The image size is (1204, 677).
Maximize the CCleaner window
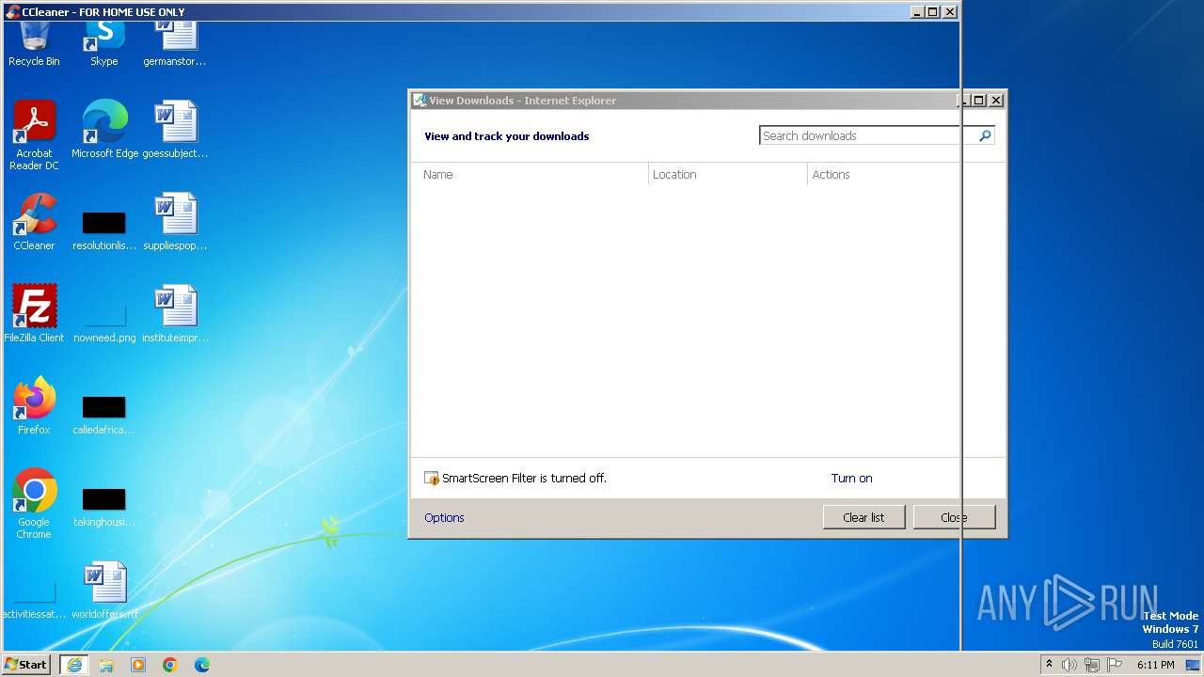(932, 12)
